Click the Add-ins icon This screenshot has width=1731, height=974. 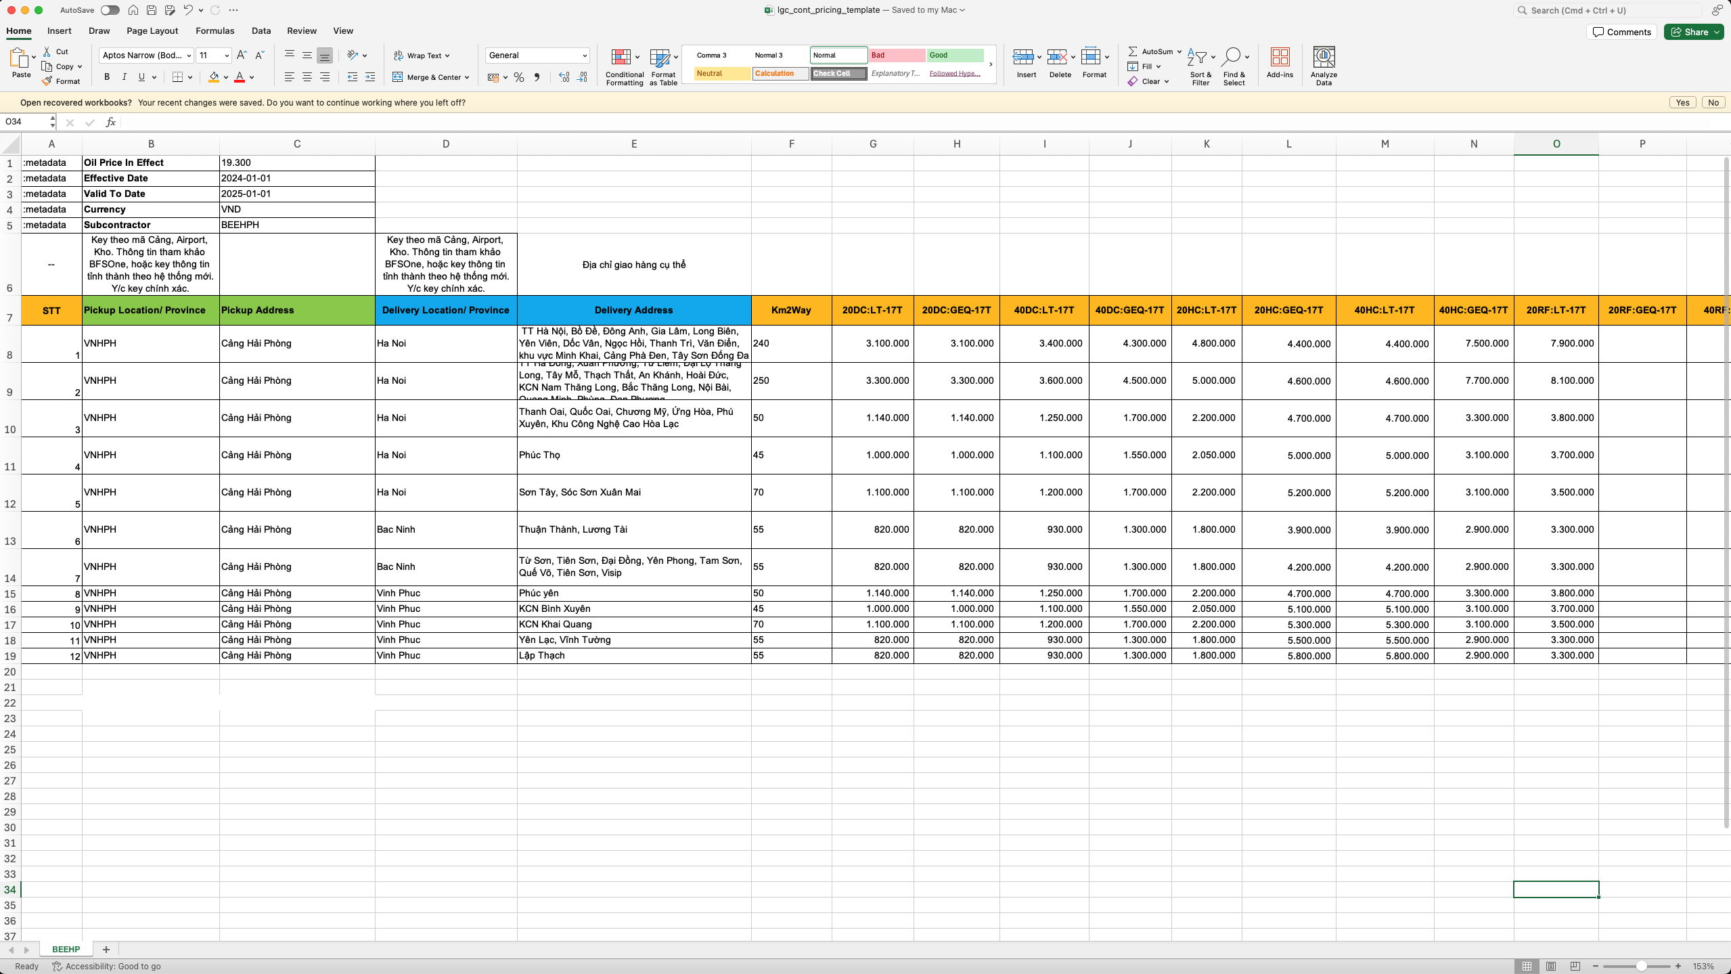pyautogui.click(x=1279, y=57)
